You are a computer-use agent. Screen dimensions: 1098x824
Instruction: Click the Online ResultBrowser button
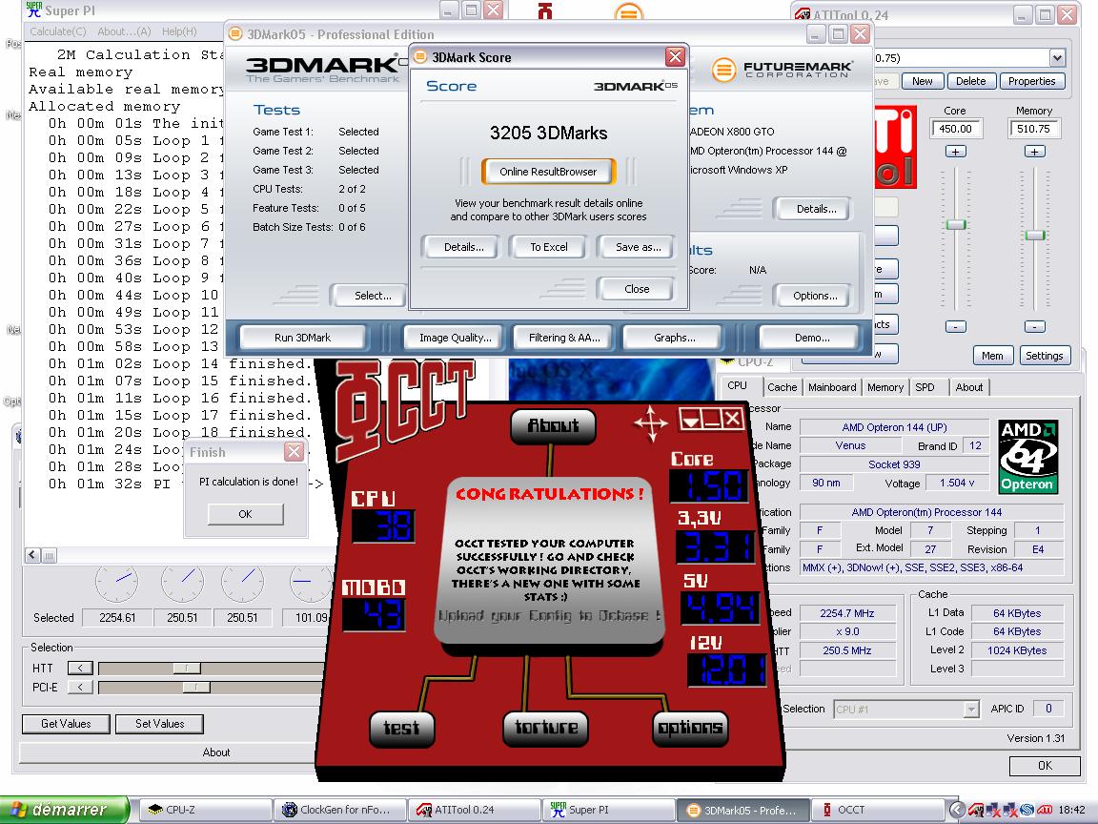[548, 172]
